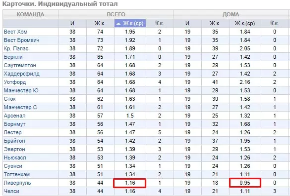The image size is (290, 196).
Task: Click the value 1.61 in Манчестер С row
Action: click(130, 107)
